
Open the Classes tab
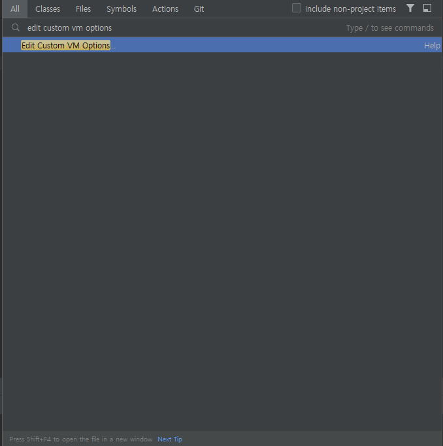click(x=48, y=9)
